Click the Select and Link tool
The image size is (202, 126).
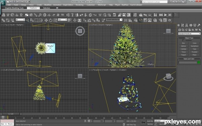(x=3, y=20)
